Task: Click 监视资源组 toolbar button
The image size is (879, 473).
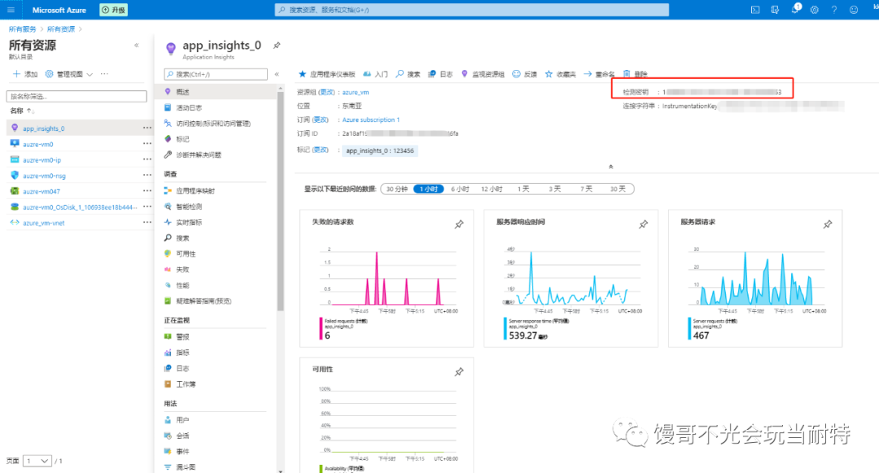Action: point(483,74)
